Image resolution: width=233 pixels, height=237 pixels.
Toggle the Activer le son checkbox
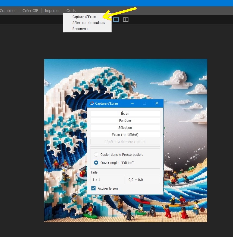pos(93,188)
